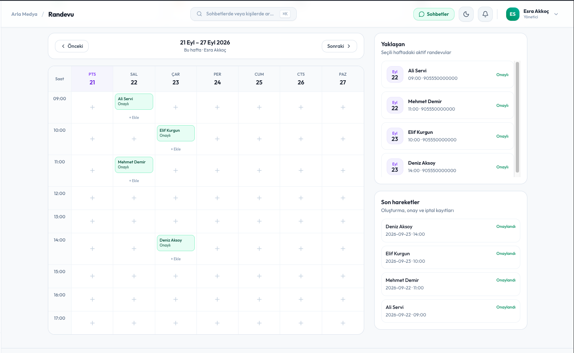Add appointment on Sunday 27 at 17:00
The height and width of the screenshot is (353, 574).
pos(343,323)
